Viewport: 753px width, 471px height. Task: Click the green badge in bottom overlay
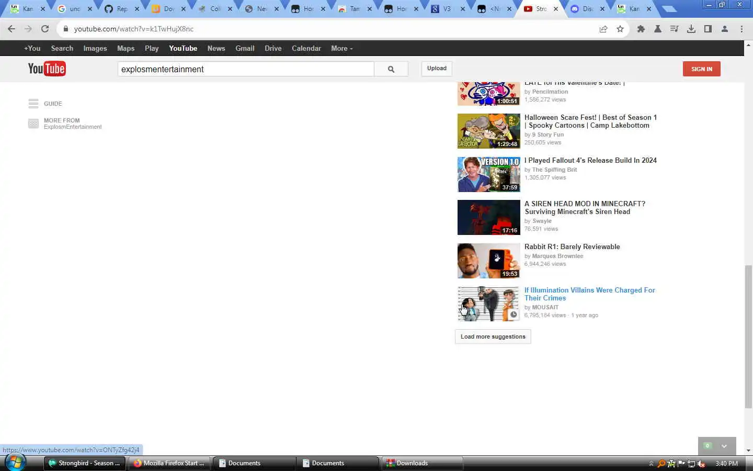tap(708, 446)
